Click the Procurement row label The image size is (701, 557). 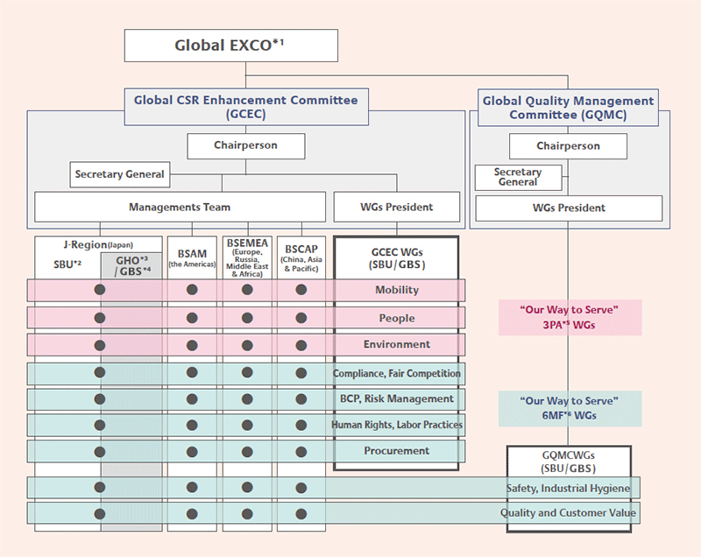tap(397, 451)
